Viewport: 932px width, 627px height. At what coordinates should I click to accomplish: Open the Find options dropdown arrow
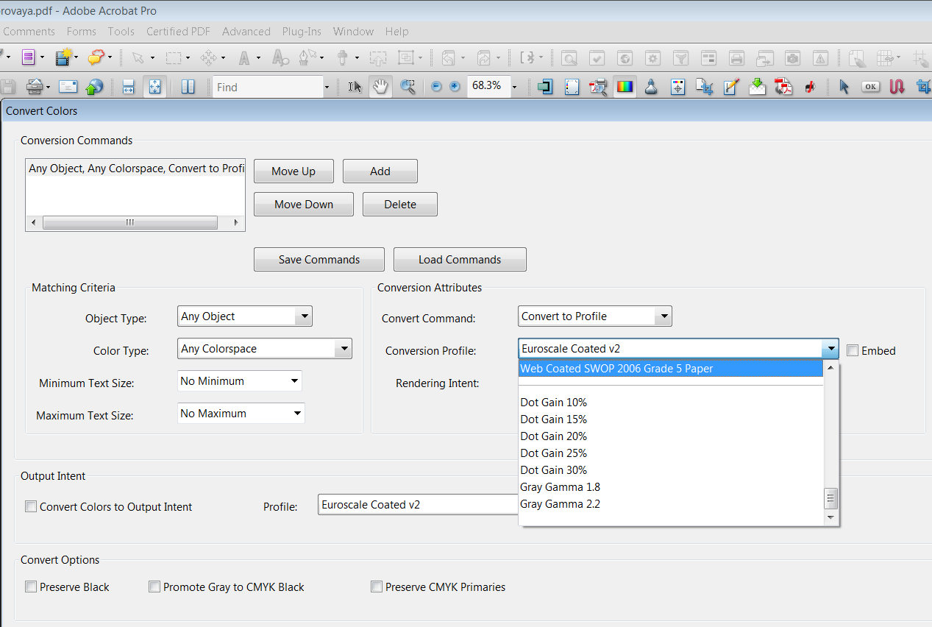pyautogui.click(x=327, y=87)
